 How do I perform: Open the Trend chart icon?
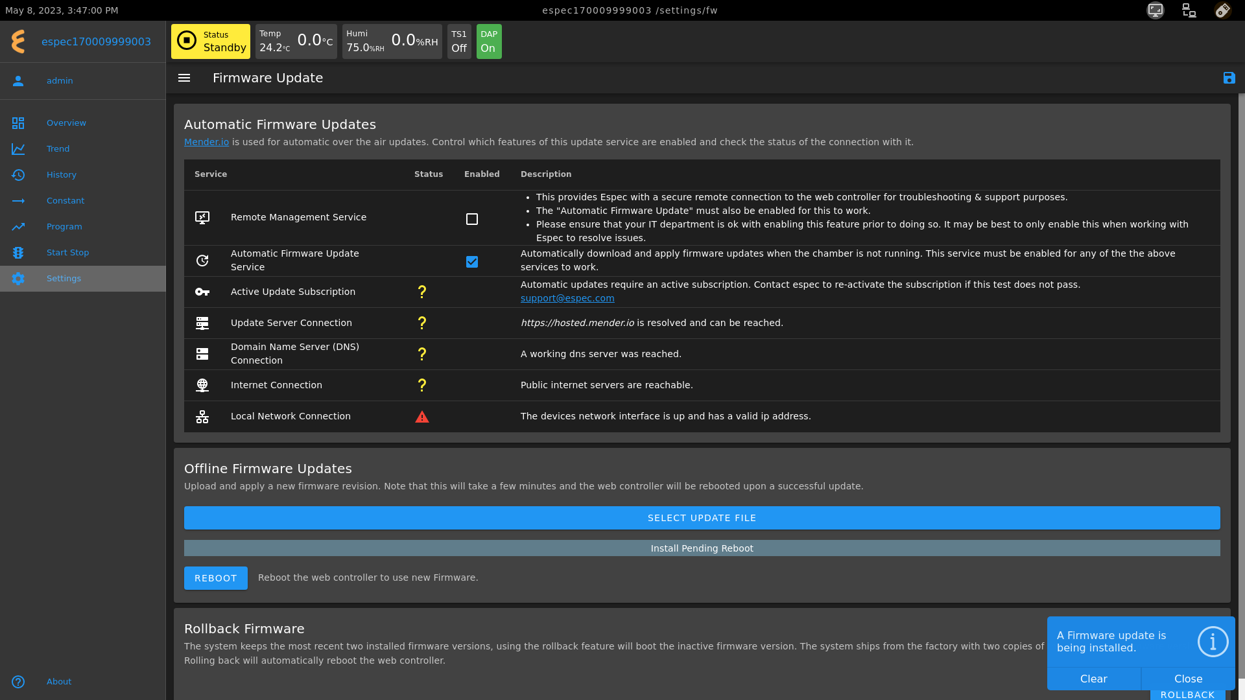(18, 149)
